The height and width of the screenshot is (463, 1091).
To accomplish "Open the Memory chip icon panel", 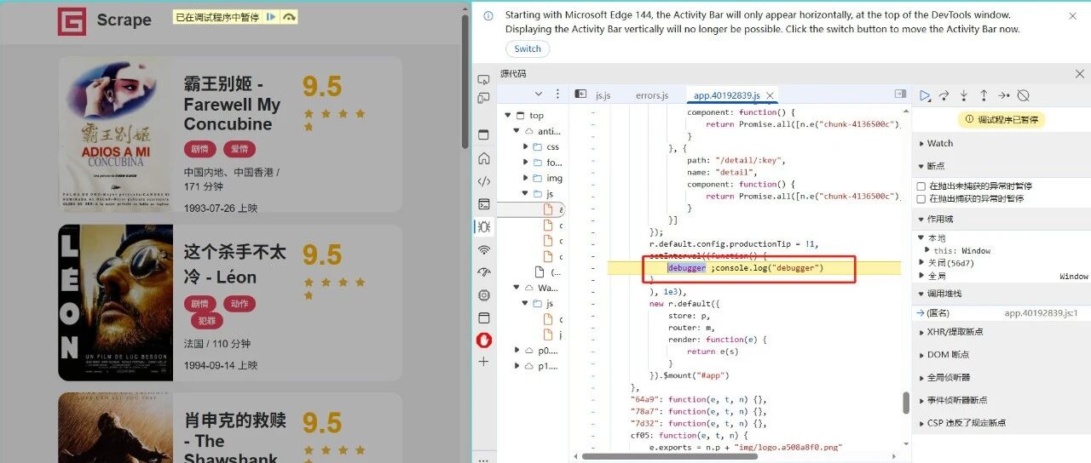I will pyautogui.click(x=483, y=295).
